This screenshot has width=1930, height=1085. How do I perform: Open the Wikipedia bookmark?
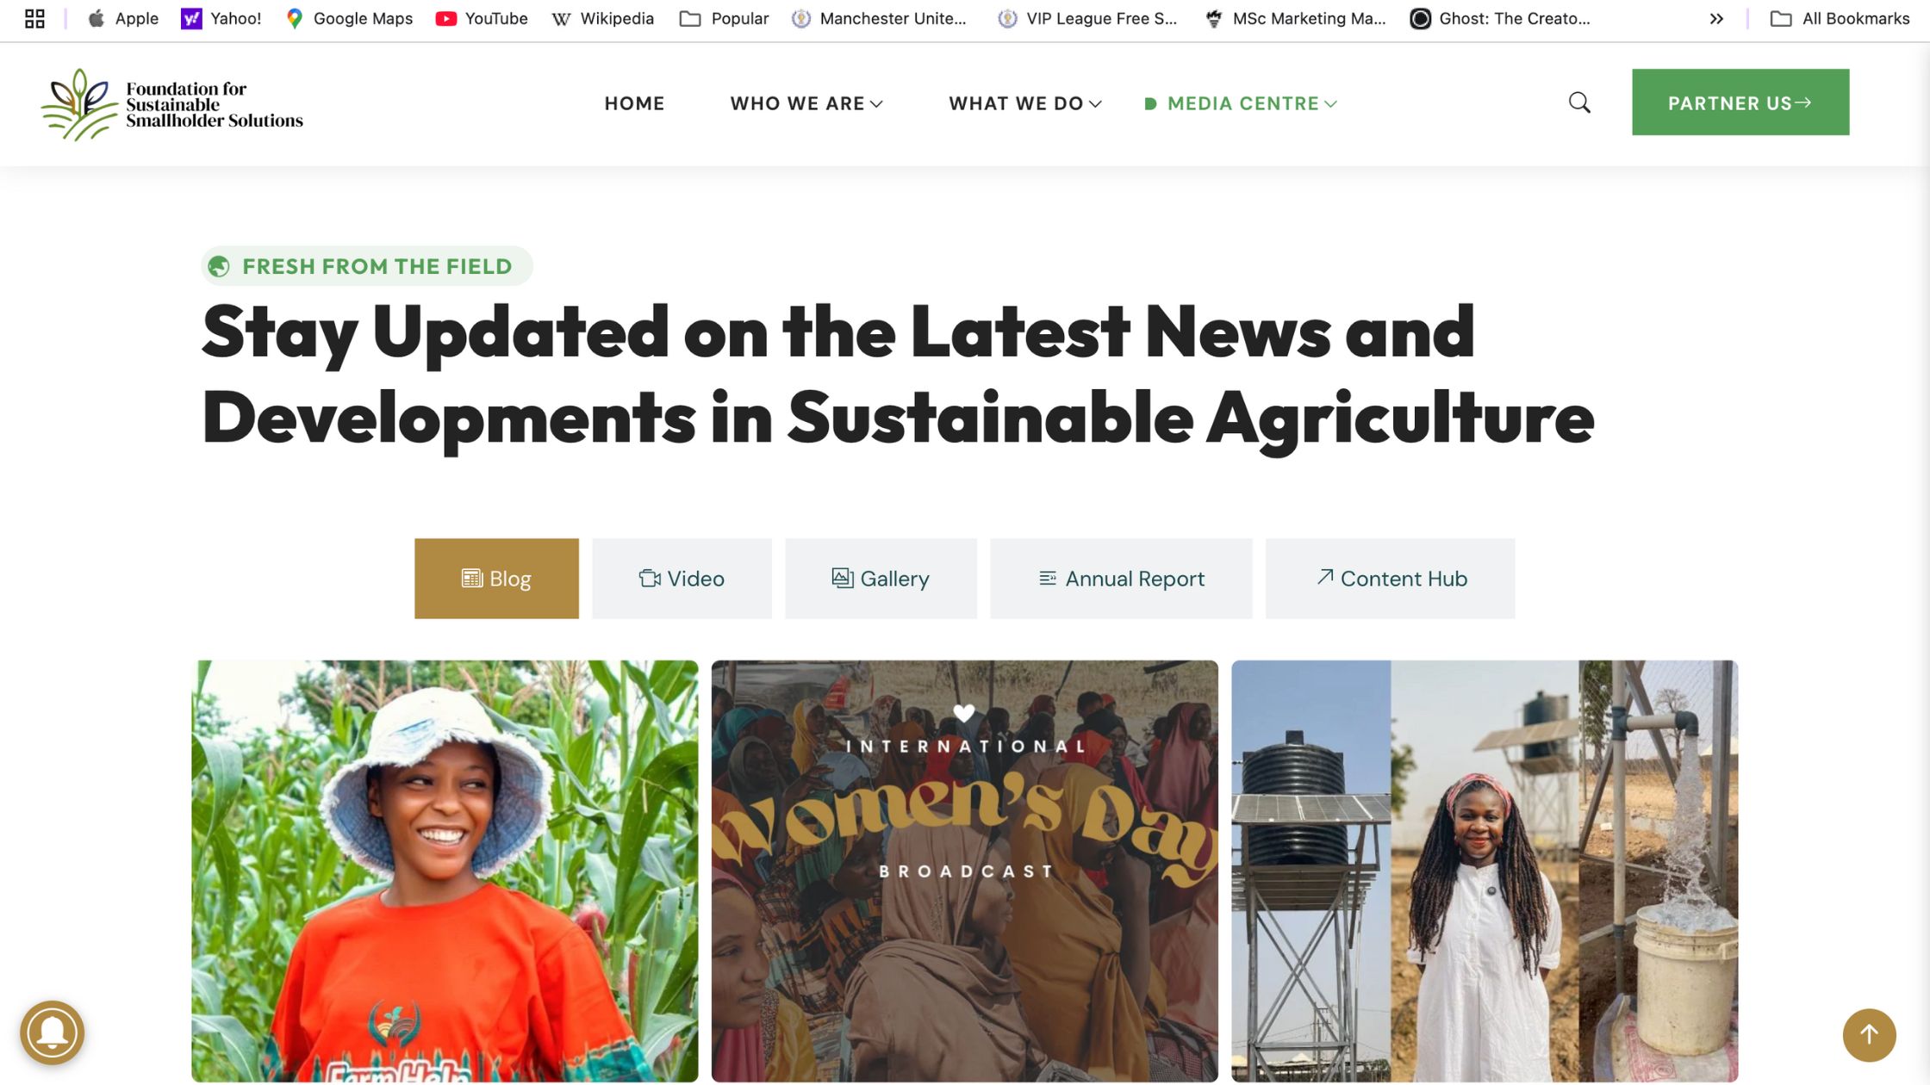(x=603, y=18)
